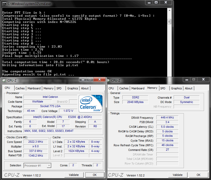Click the Stepping value A field
Screen dimensions: 211x180
click(x=95, y=122)
